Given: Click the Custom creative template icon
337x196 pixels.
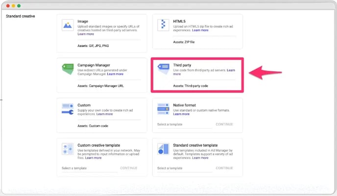Looking at the screenshot, I should click(68, 149).
